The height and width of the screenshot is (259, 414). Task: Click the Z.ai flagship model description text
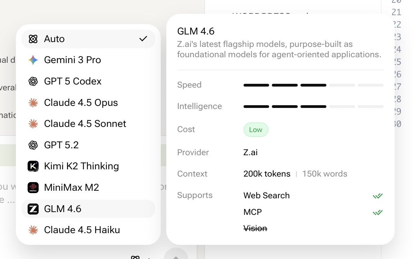279,49
